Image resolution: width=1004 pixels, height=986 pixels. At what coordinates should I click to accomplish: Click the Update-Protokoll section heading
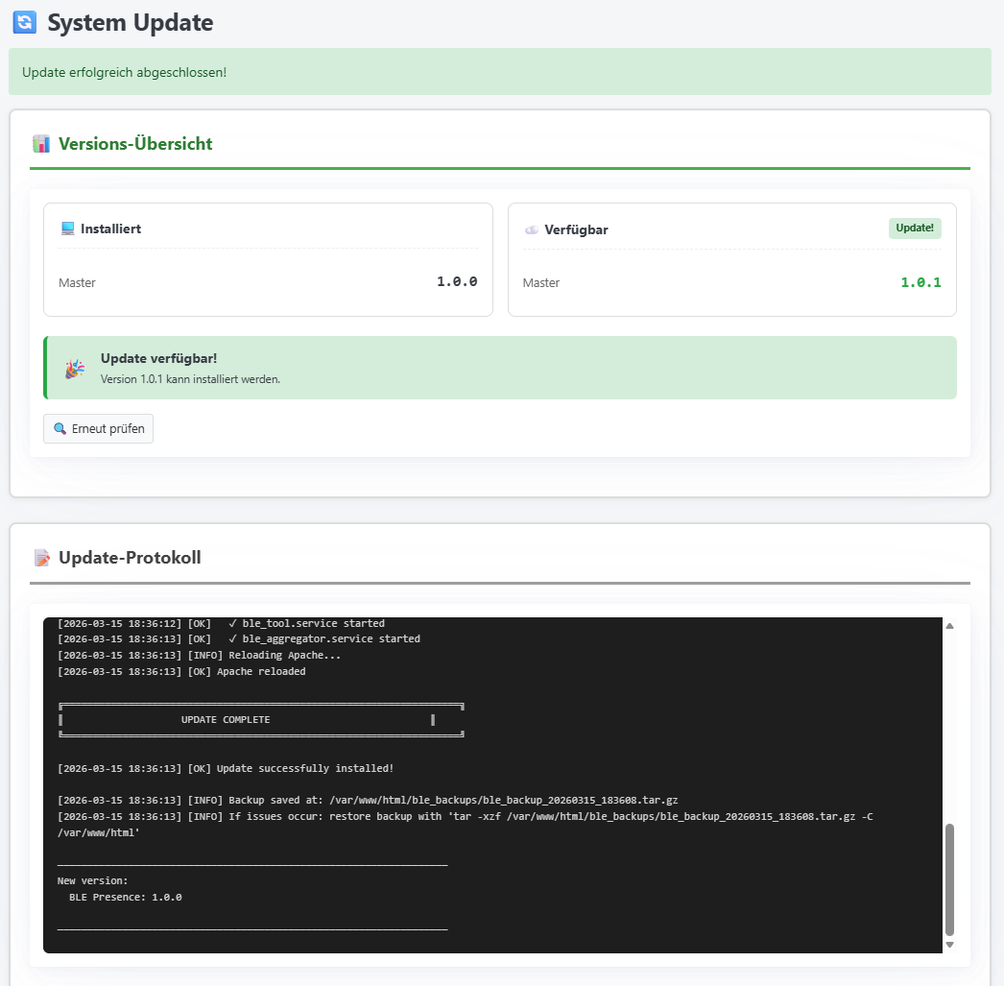coord(130,558)
